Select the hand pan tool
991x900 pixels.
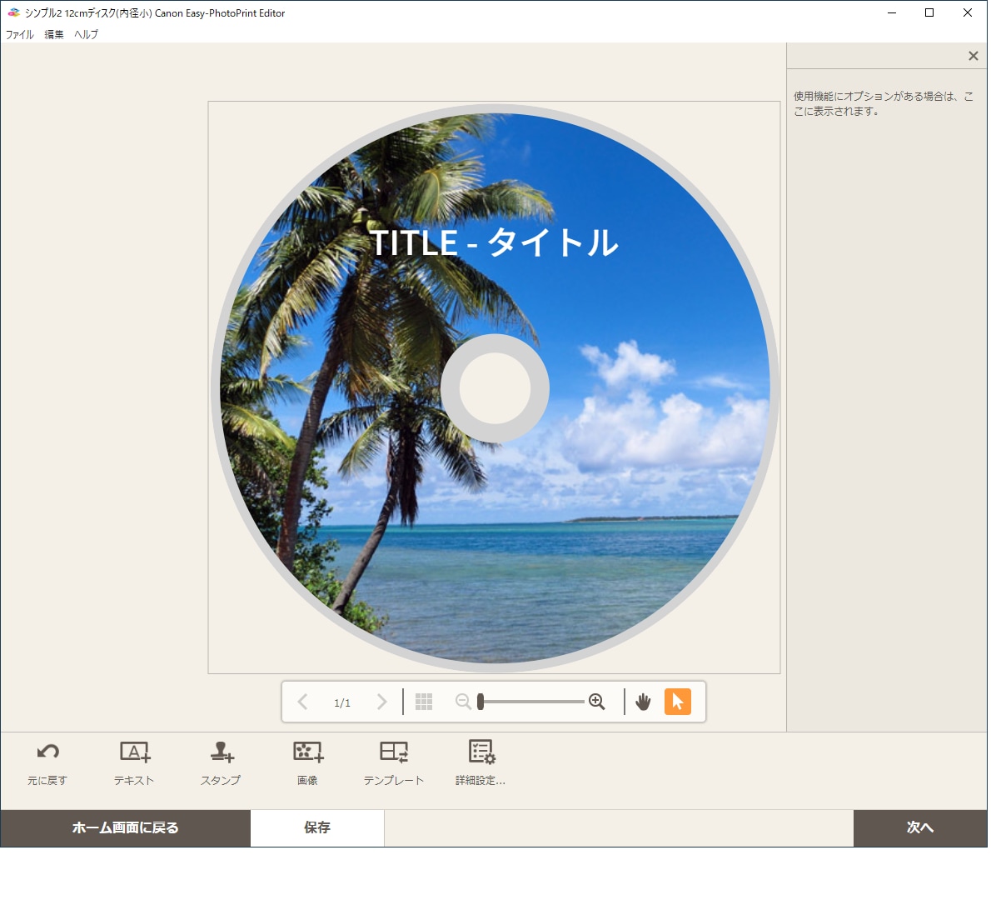click(644, 702)
